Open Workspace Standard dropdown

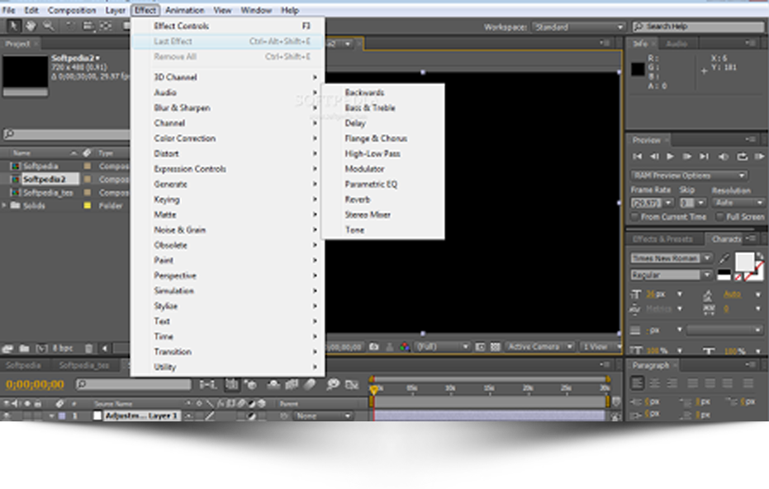pos(579,27)
